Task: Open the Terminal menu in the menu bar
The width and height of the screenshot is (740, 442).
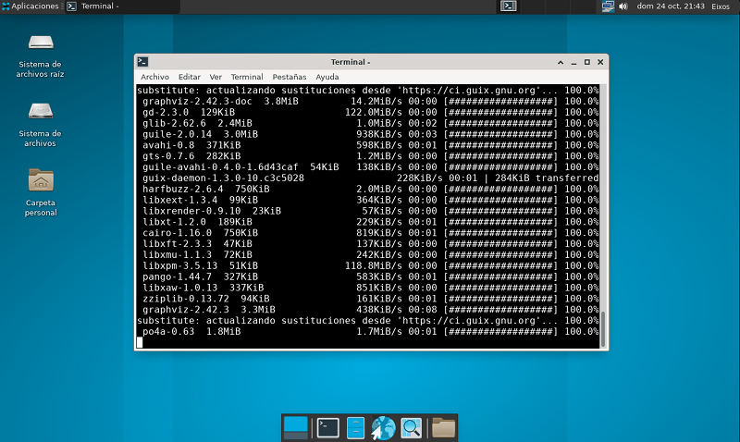Action: pos(247,77)
